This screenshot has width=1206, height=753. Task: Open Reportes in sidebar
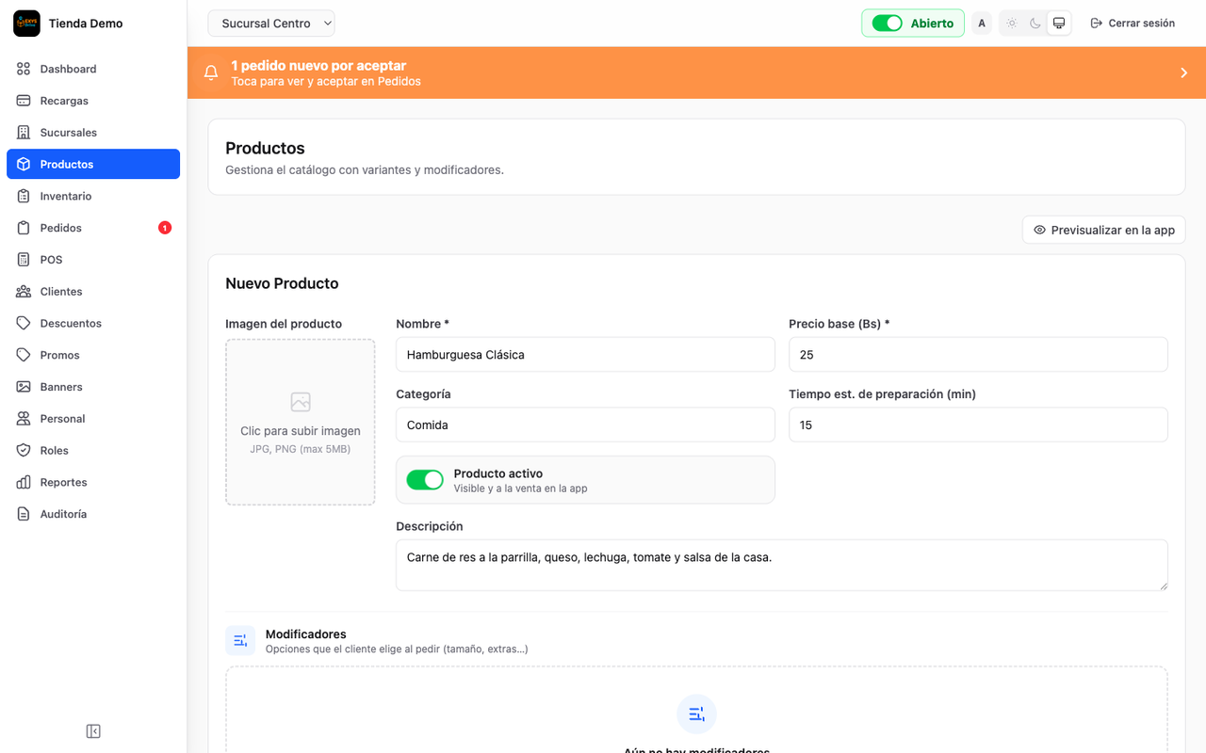[93, 482]
